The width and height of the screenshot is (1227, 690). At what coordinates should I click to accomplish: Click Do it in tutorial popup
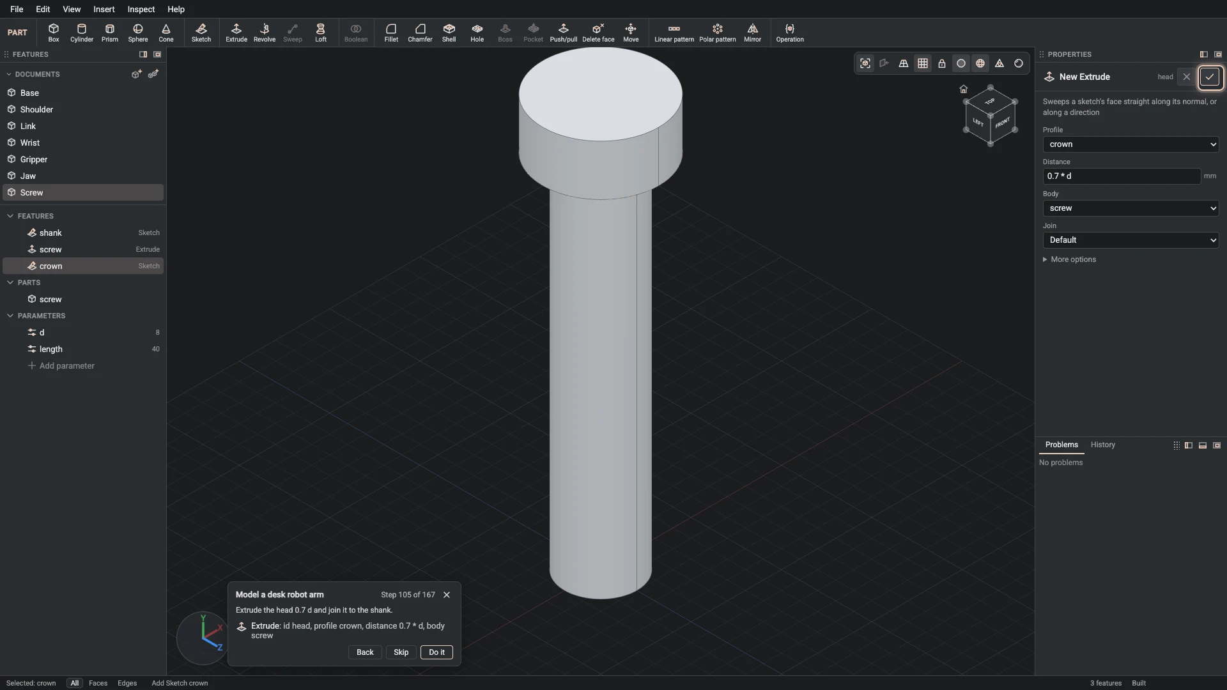tap(436, 652)
